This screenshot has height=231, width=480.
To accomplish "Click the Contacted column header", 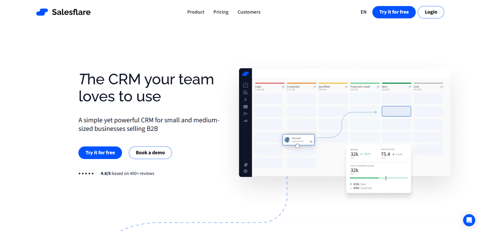I will [301, 87].
